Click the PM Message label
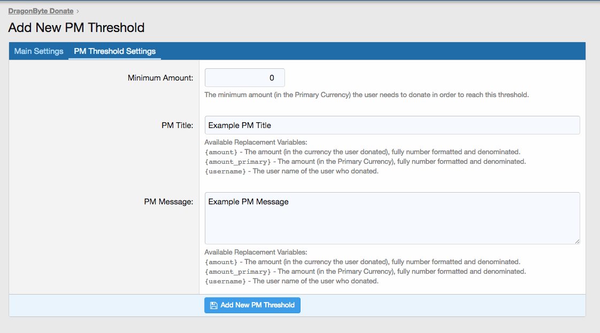 (168, 202)
